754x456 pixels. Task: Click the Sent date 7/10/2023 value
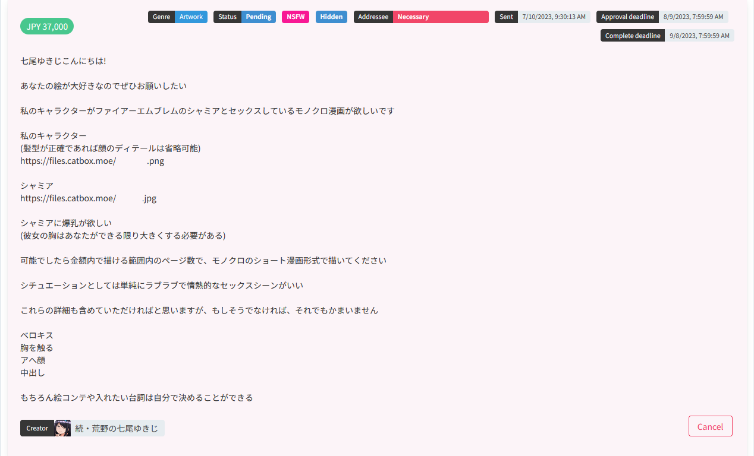tap(554, 17)
